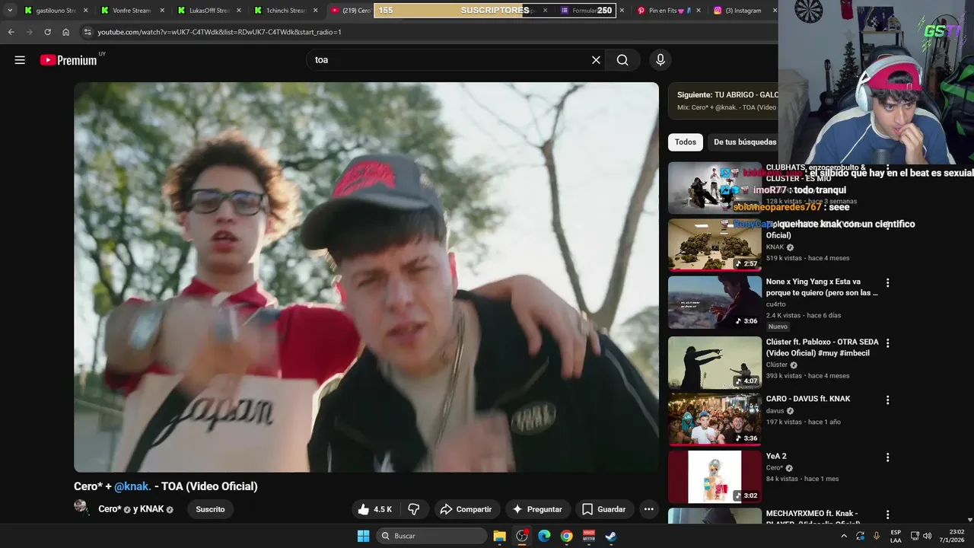The height and width of the screenshot is (548, 974).
Task: Open the YouTube hamburger guide menu
Action: pyautogui.click(x=20, y=60)
